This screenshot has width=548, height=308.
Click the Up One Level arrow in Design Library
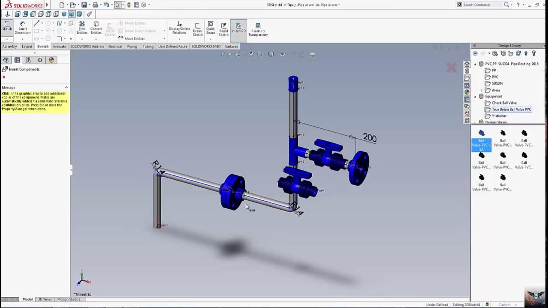point(526,53)
